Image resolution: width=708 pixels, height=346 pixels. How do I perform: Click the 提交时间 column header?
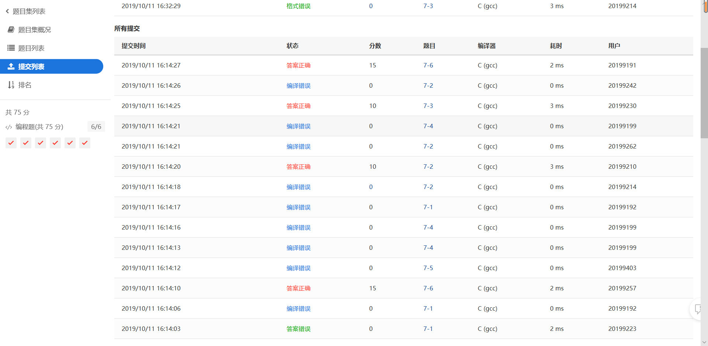(x=133, y=46)
